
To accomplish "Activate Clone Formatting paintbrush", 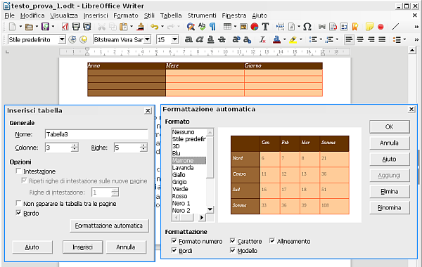I will tap(140, 27).
